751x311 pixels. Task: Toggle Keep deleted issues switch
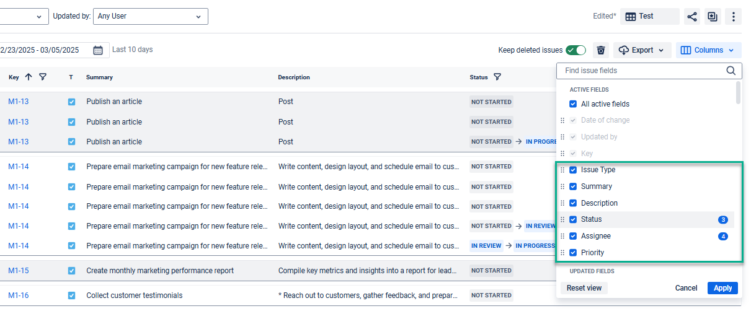click(575, 50)
